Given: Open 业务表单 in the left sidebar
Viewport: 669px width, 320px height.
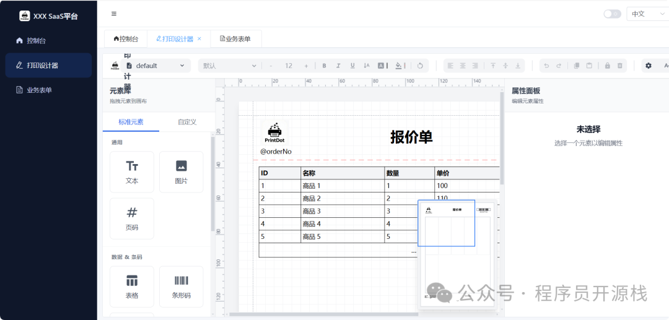Looking at the screenshot, I should [48, 90].
